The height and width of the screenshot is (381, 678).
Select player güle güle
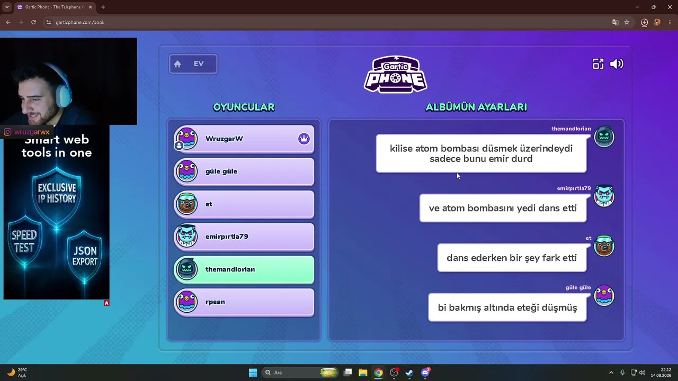[x=244, y=171]
